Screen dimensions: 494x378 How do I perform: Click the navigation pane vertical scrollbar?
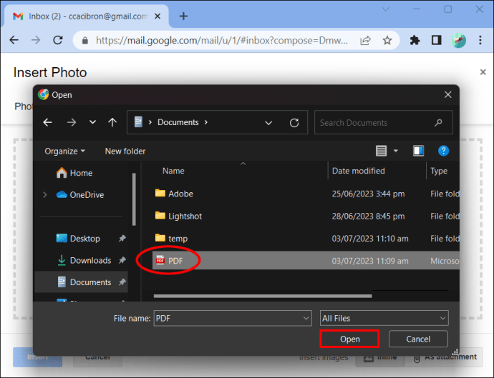134,199
